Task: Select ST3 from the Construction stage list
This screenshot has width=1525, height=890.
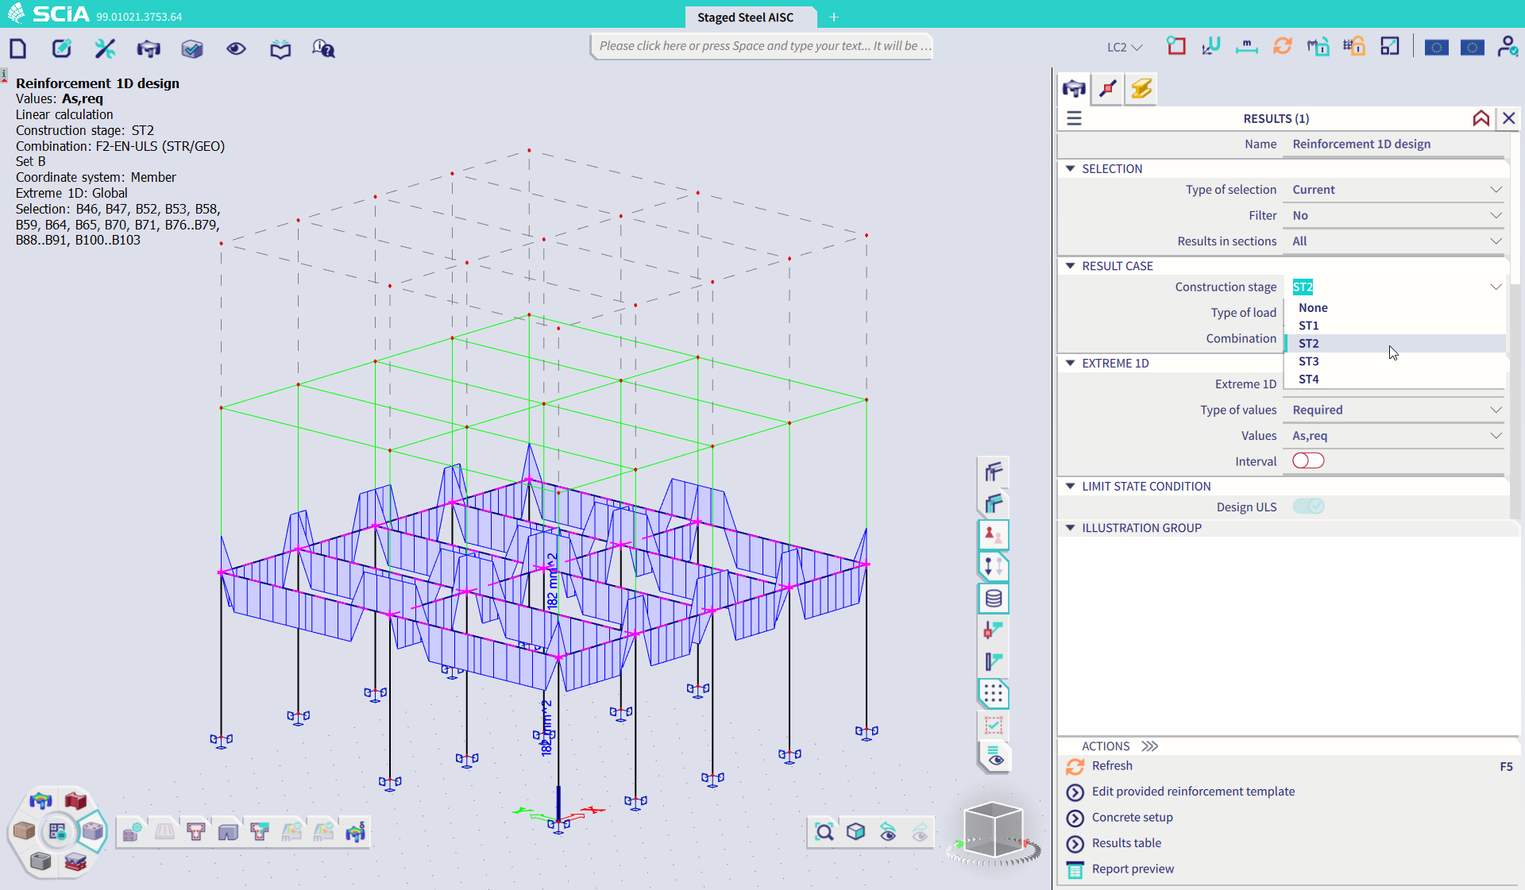Action: 1309,361
